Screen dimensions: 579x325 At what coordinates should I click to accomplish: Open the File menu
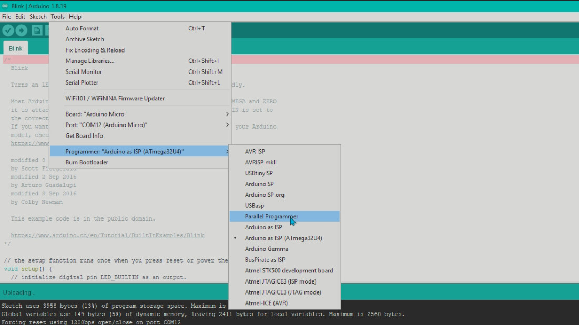[6, 16]
